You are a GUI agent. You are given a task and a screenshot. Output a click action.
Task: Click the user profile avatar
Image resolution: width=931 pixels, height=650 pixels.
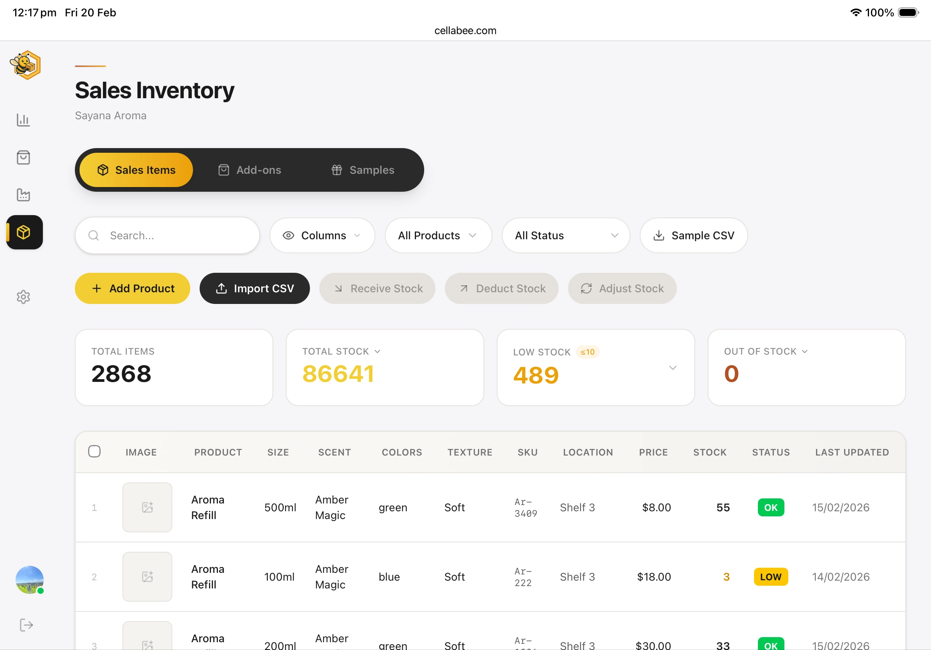(29, 579)
